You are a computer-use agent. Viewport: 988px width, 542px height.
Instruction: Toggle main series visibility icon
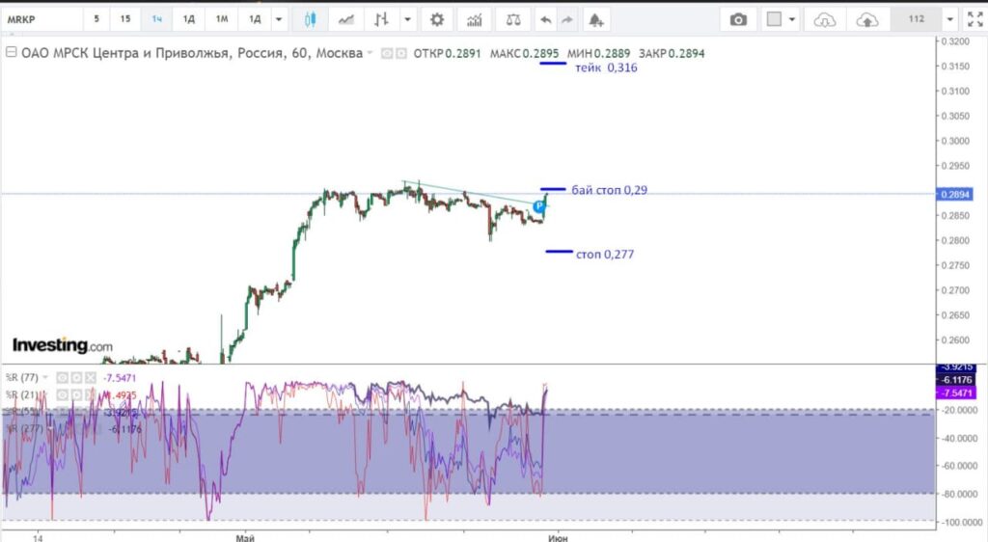pos(388,53)
